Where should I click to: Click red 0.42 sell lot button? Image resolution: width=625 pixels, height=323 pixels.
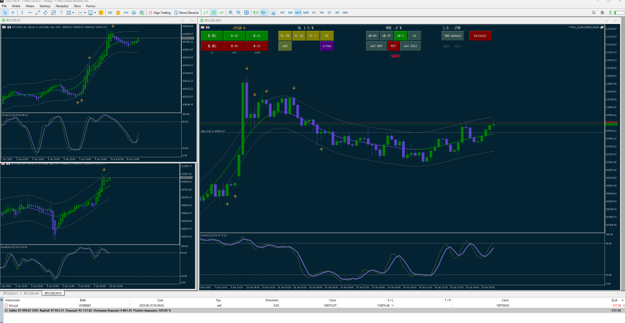point(234,46)
